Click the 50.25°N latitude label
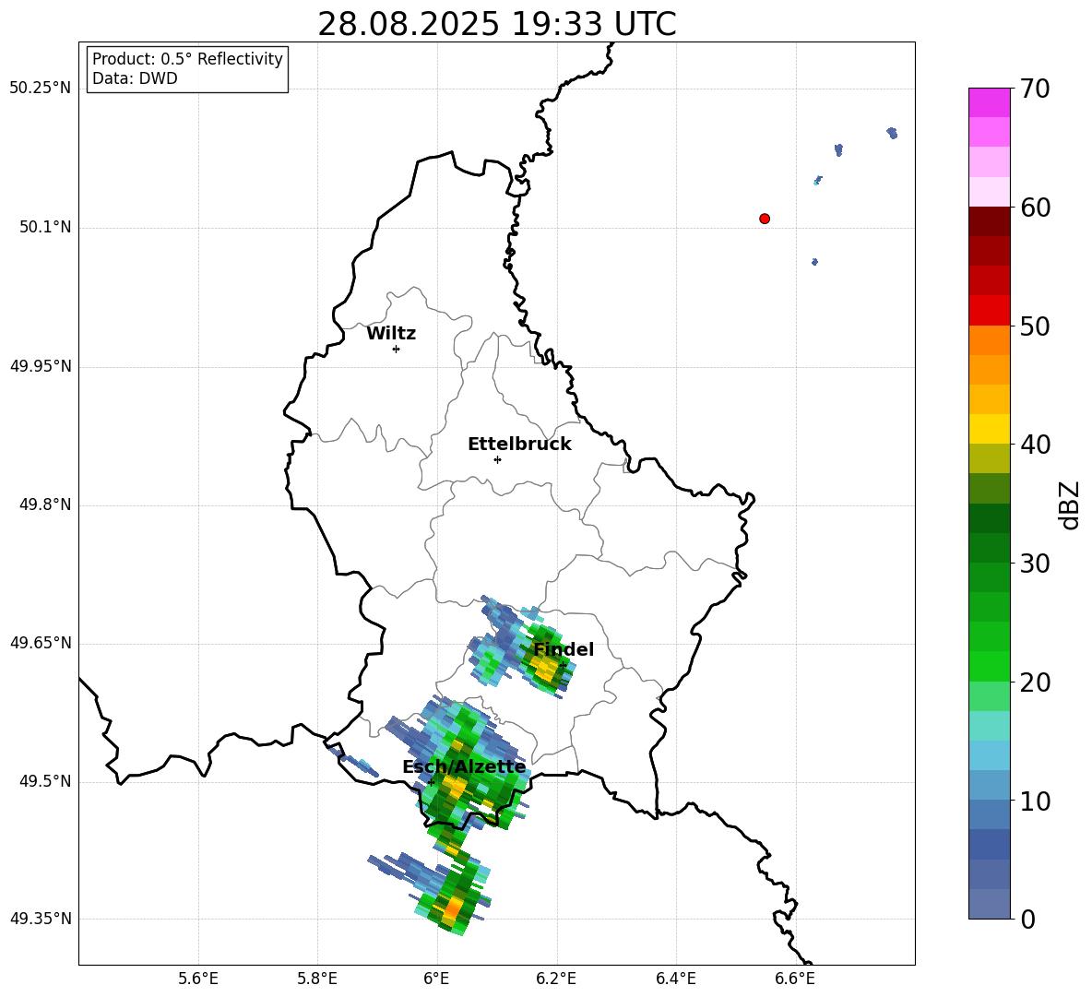The width and height of the screenshot is (1092, 997). coord(40,89)
